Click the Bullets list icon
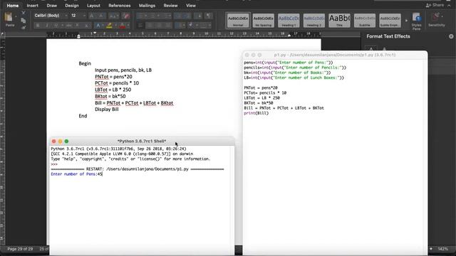Screen dimensions: 456x256 pyautogui.click(x=140, y=16)
